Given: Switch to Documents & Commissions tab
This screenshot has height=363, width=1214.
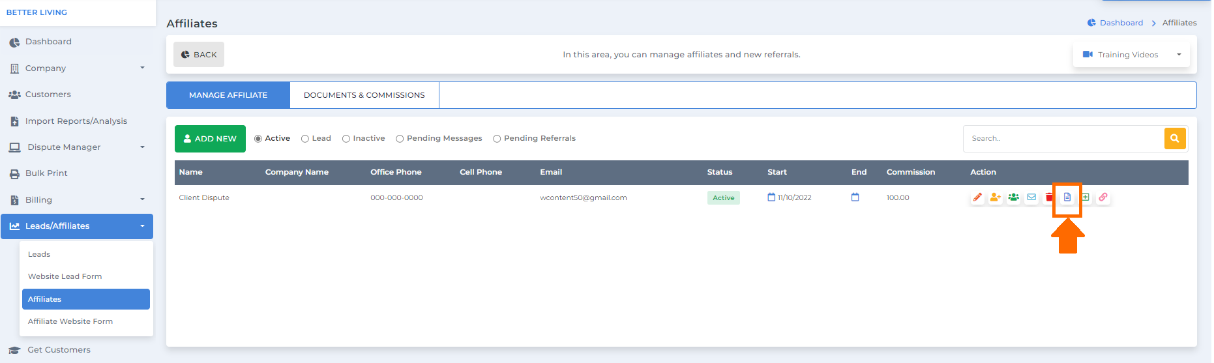Looking at the screenshot, I should [364, 95].
